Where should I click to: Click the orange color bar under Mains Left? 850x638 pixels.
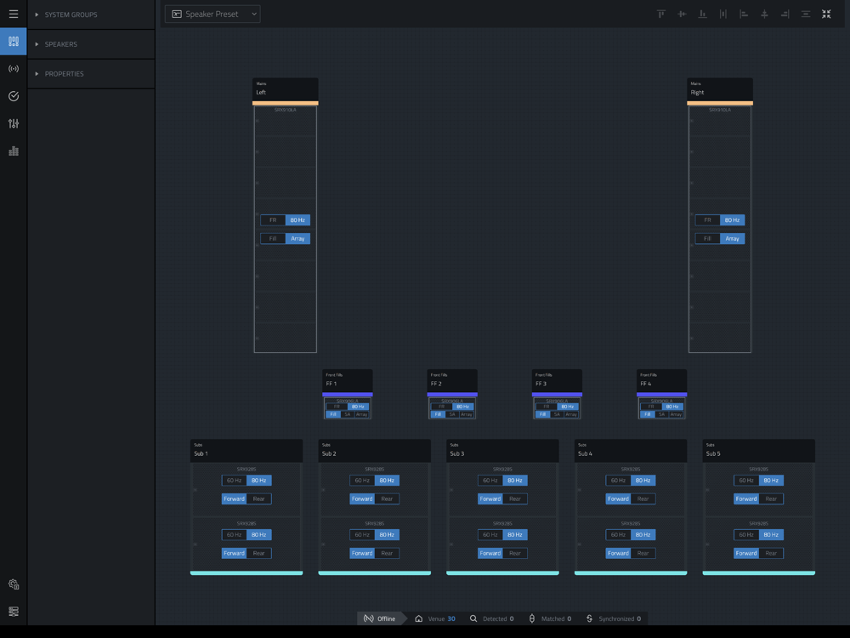285,103
